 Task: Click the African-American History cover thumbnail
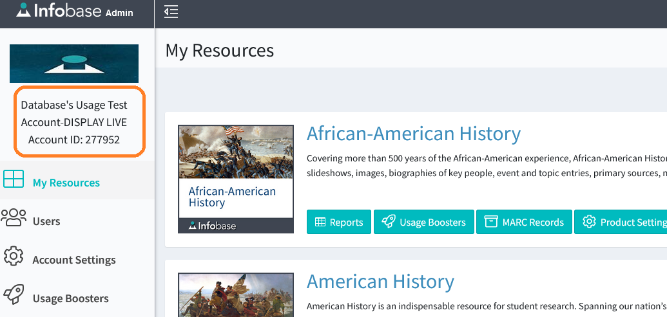pyautogui.click(x=236, y=179)
